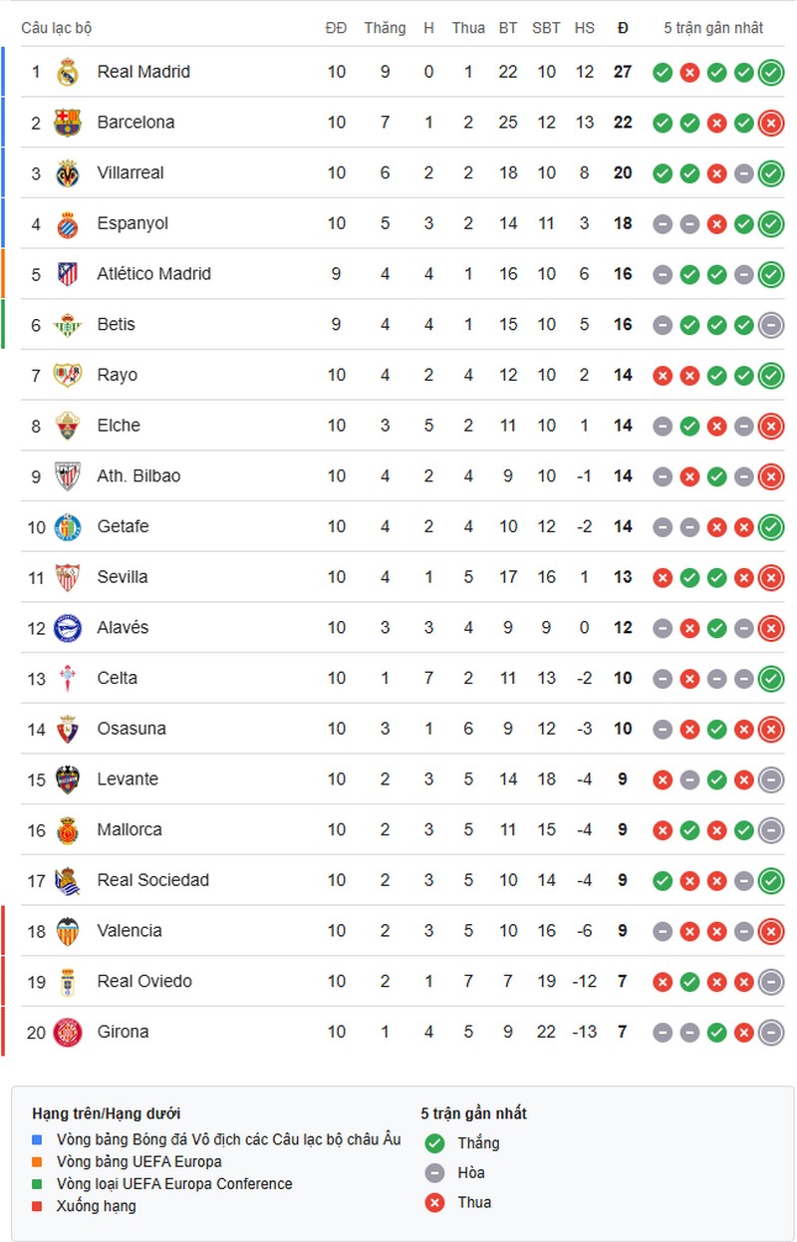The image size is (797, 1242).
Task: Click the Thắng column header
Action: [x=385, y=28]
